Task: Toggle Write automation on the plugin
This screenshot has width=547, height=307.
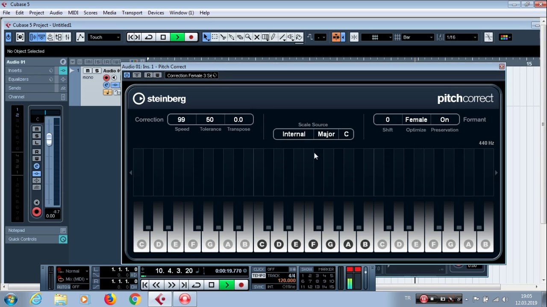Action: click(157, 75)
